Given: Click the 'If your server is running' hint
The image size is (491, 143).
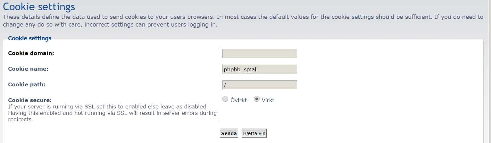Looking at the screenshot, I should [x=108, y=106].
